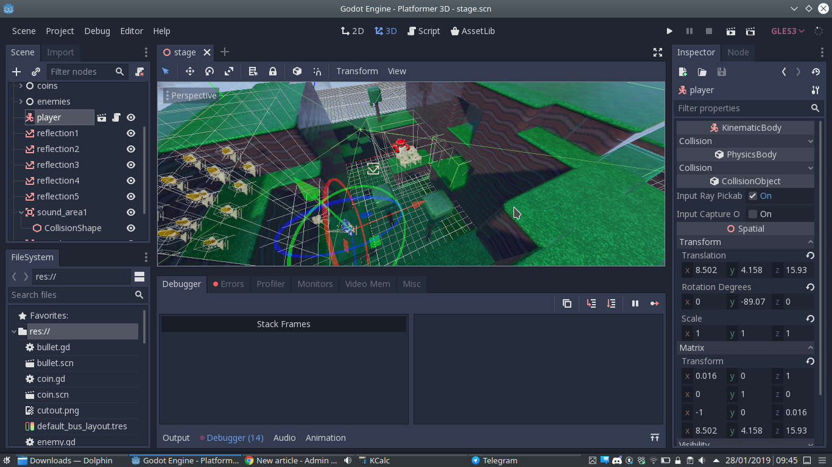
Task: Hide the reflection1 node
Action: 131,133
